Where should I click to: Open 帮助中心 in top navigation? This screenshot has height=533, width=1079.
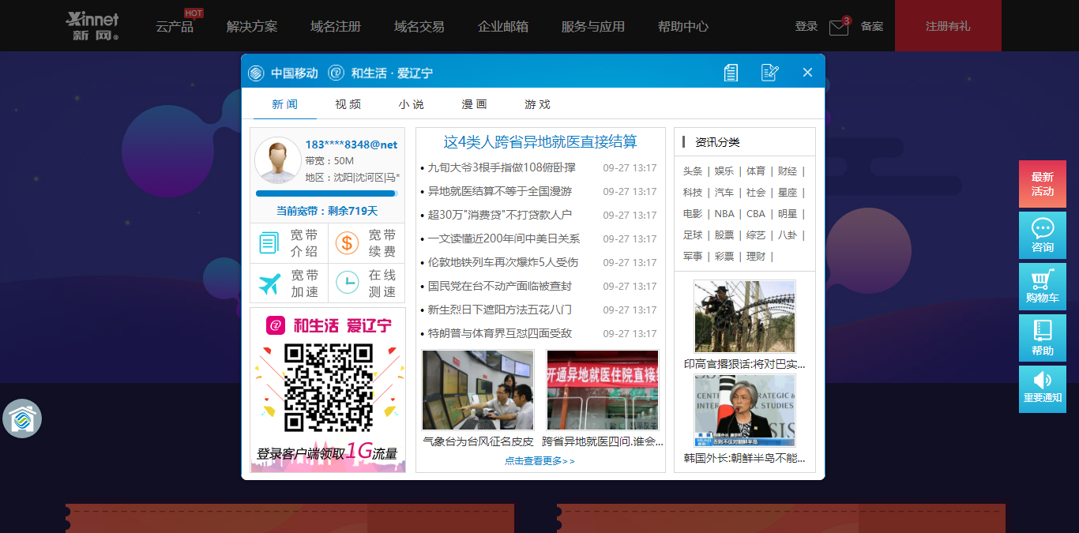(683, 26)
